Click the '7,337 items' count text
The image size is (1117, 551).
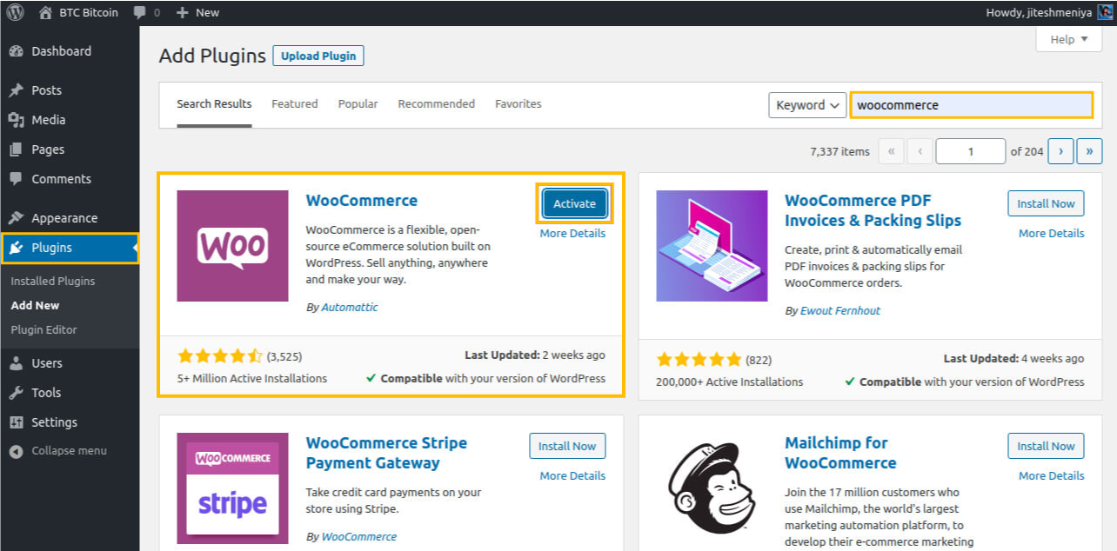coord(839,152)
